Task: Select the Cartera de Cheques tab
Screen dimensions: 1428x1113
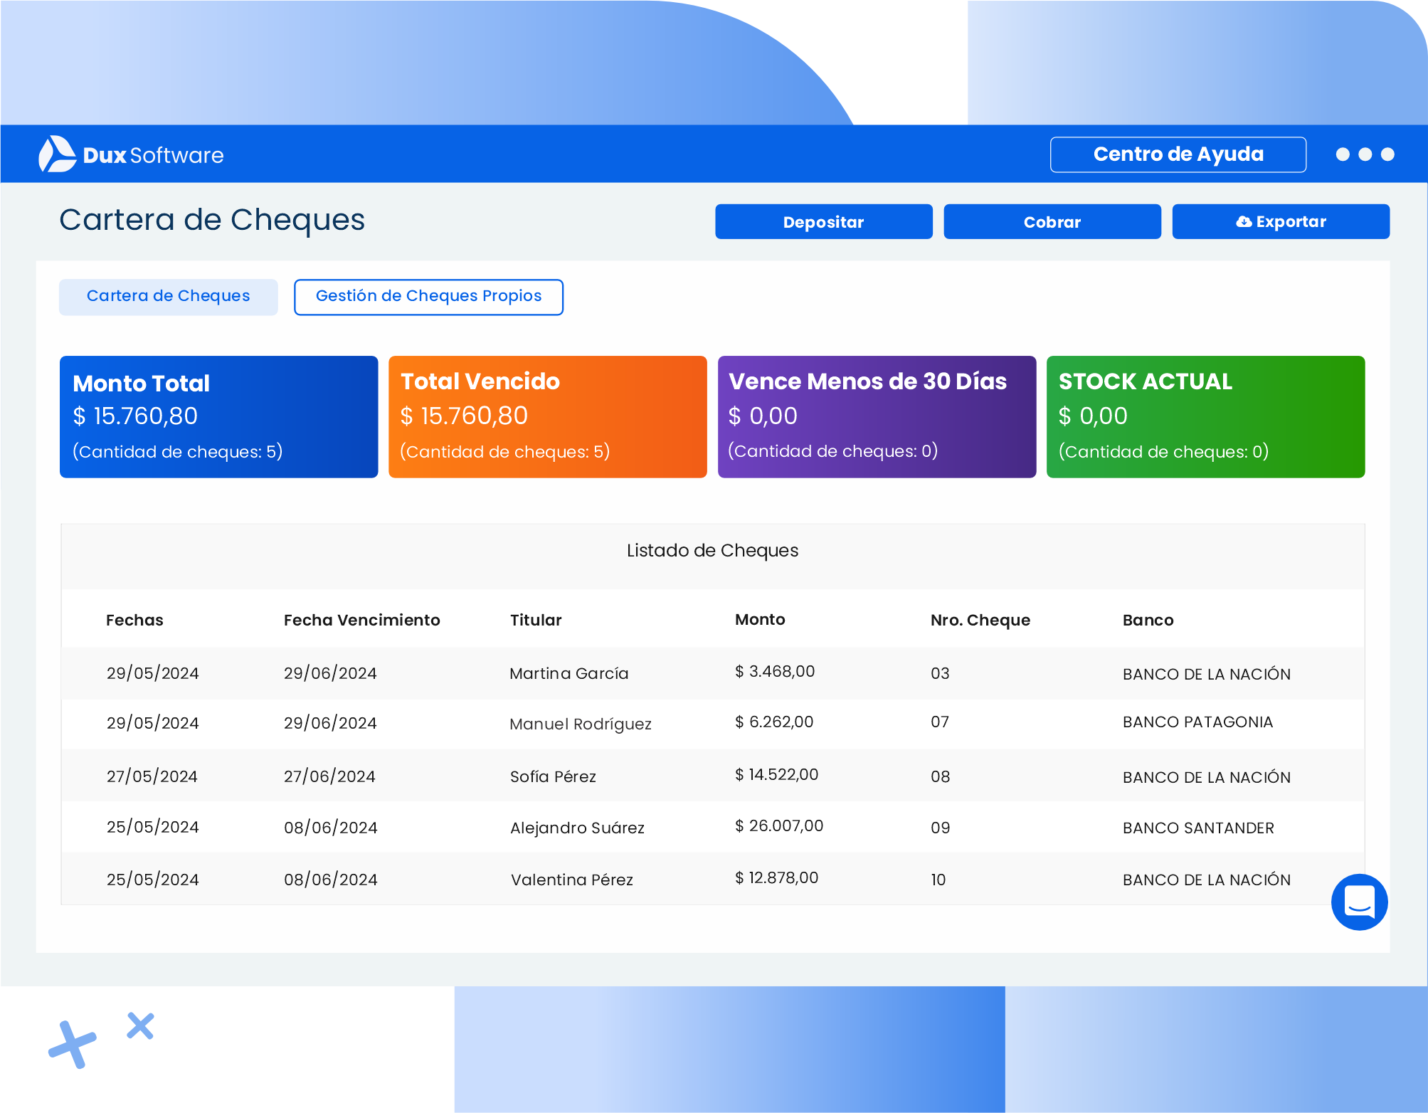Action: click(x=168, y=296)
